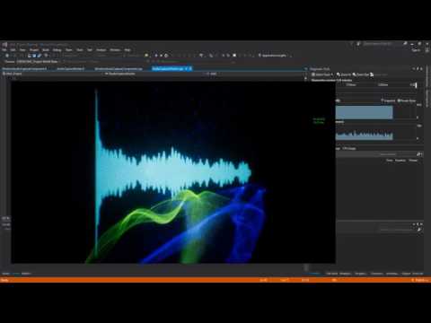This screenshot has height=323, width=431.
Task: Open the Build menu
Action: 46,50
